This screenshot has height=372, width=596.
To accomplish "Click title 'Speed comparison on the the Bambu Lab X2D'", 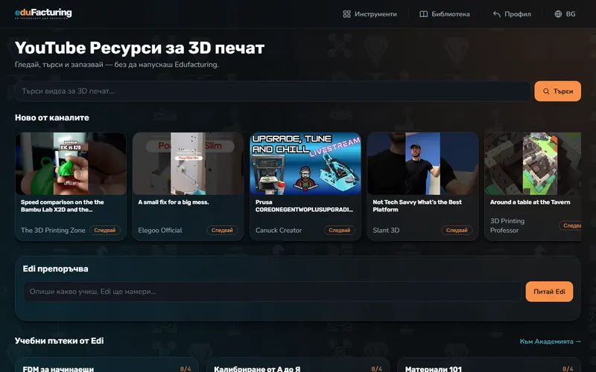I will click(x=63, y=206).
